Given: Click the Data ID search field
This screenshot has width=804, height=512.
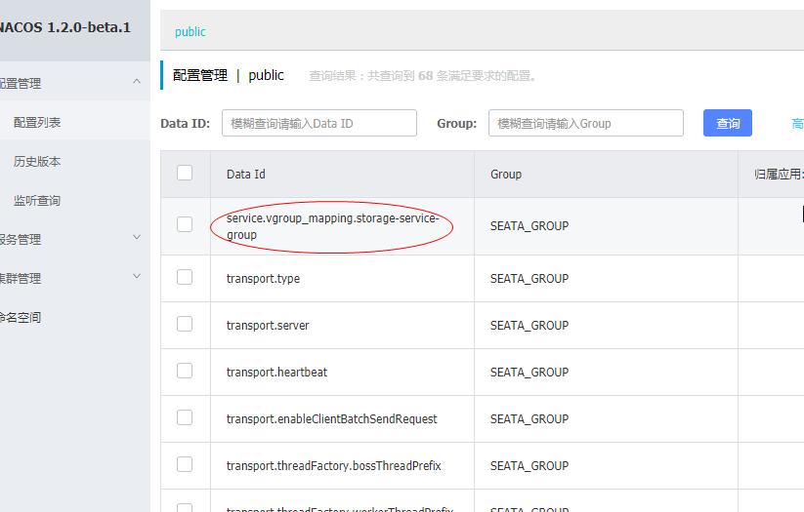Looking at the screenshot, I should click(318, 123).
